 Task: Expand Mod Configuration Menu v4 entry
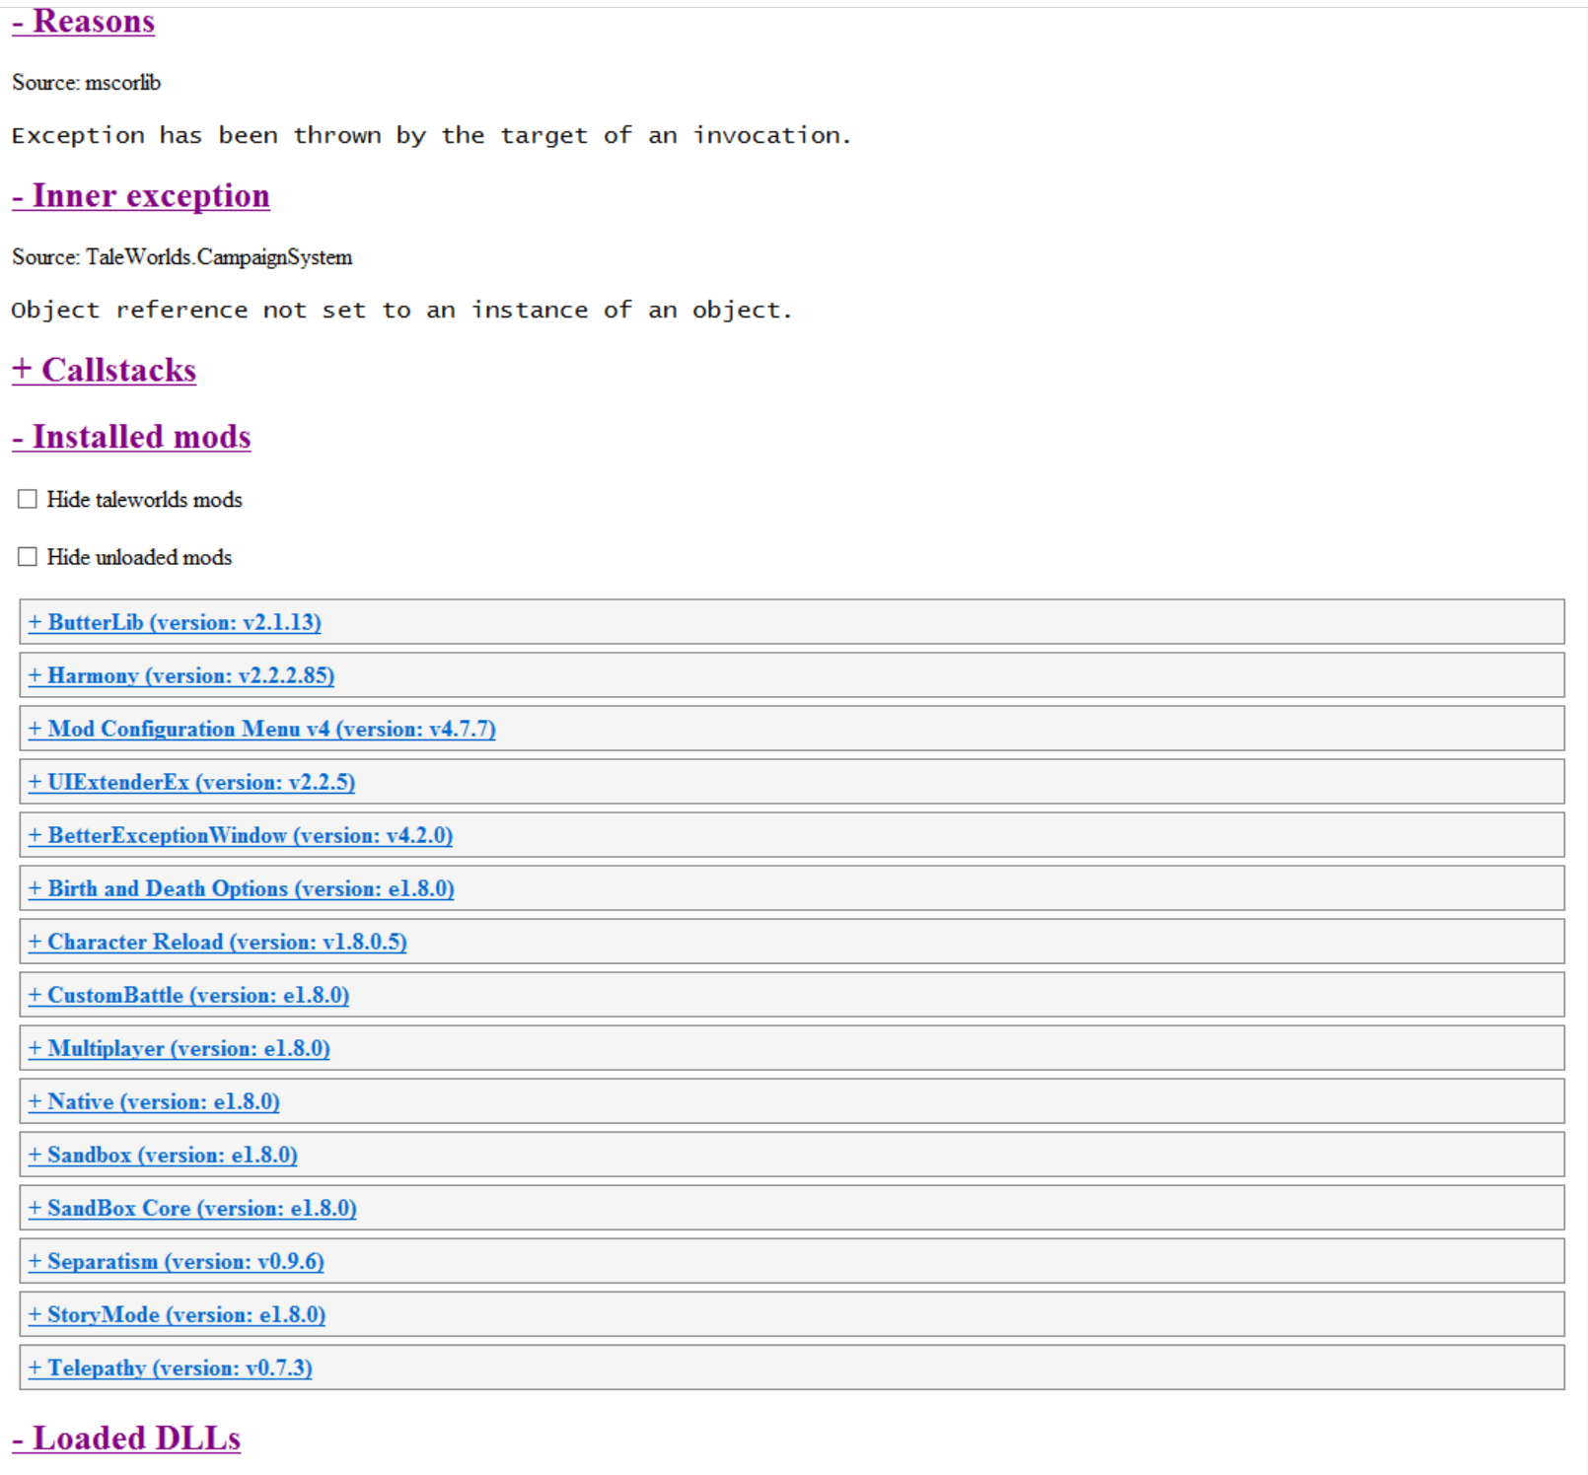pyautogui.click(x=261, y=729)
